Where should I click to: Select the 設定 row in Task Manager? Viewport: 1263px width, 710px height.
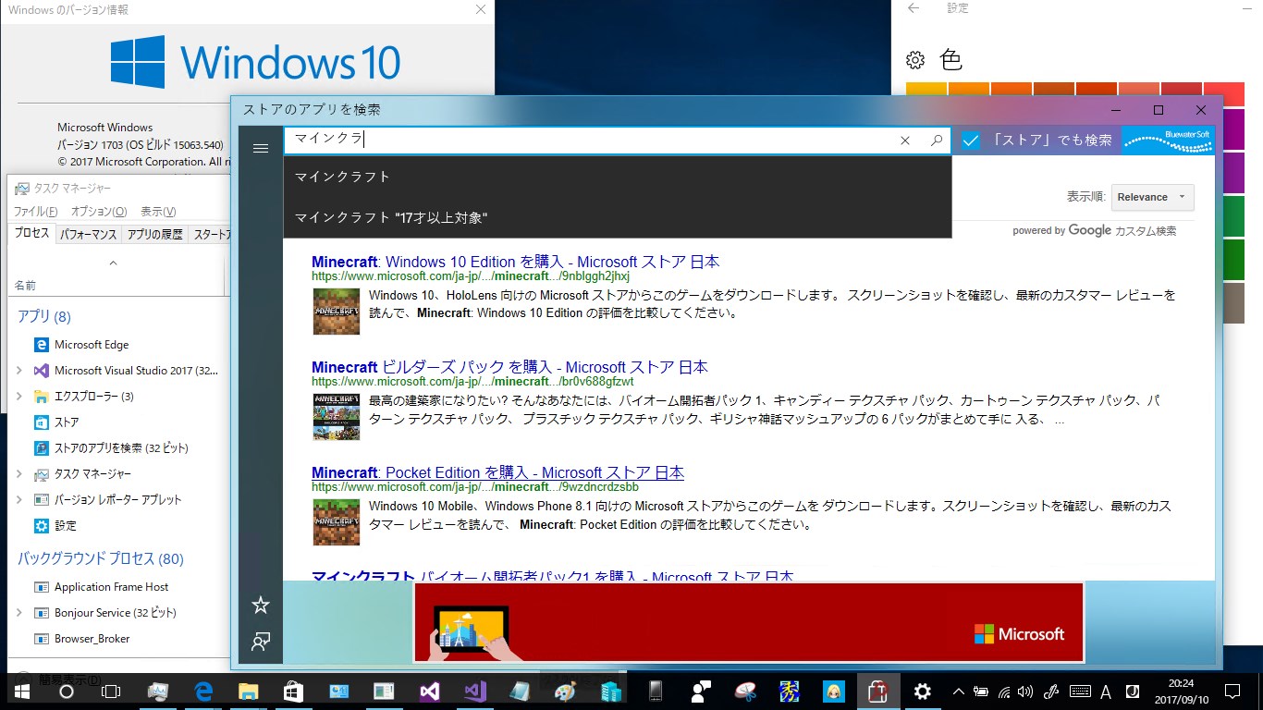click(x=116, y=526)
